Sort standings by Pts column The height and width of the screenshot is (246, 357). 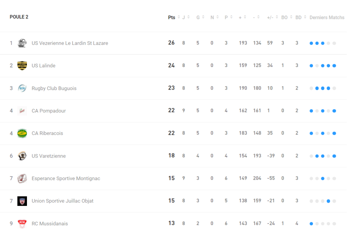coord(172,17)
